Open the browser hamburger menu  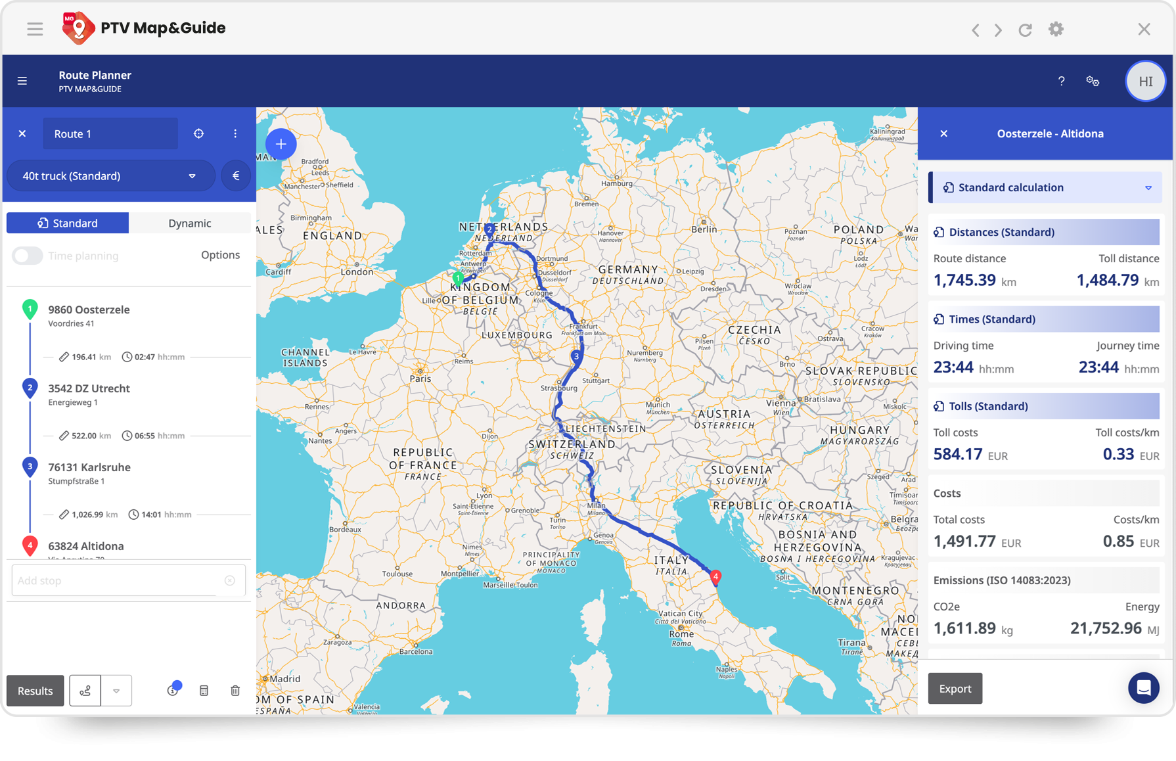pos(35,29)
